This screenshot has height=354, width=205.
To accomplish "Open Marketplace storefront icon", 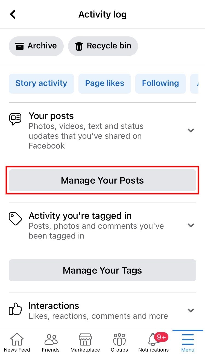I will (x=85, y=340).
